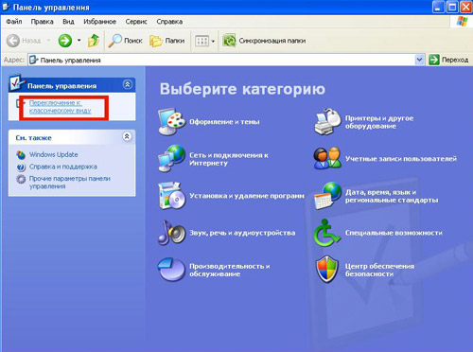Open the network and Internet globe icon
473x352 pixels.
click(171, 159)
